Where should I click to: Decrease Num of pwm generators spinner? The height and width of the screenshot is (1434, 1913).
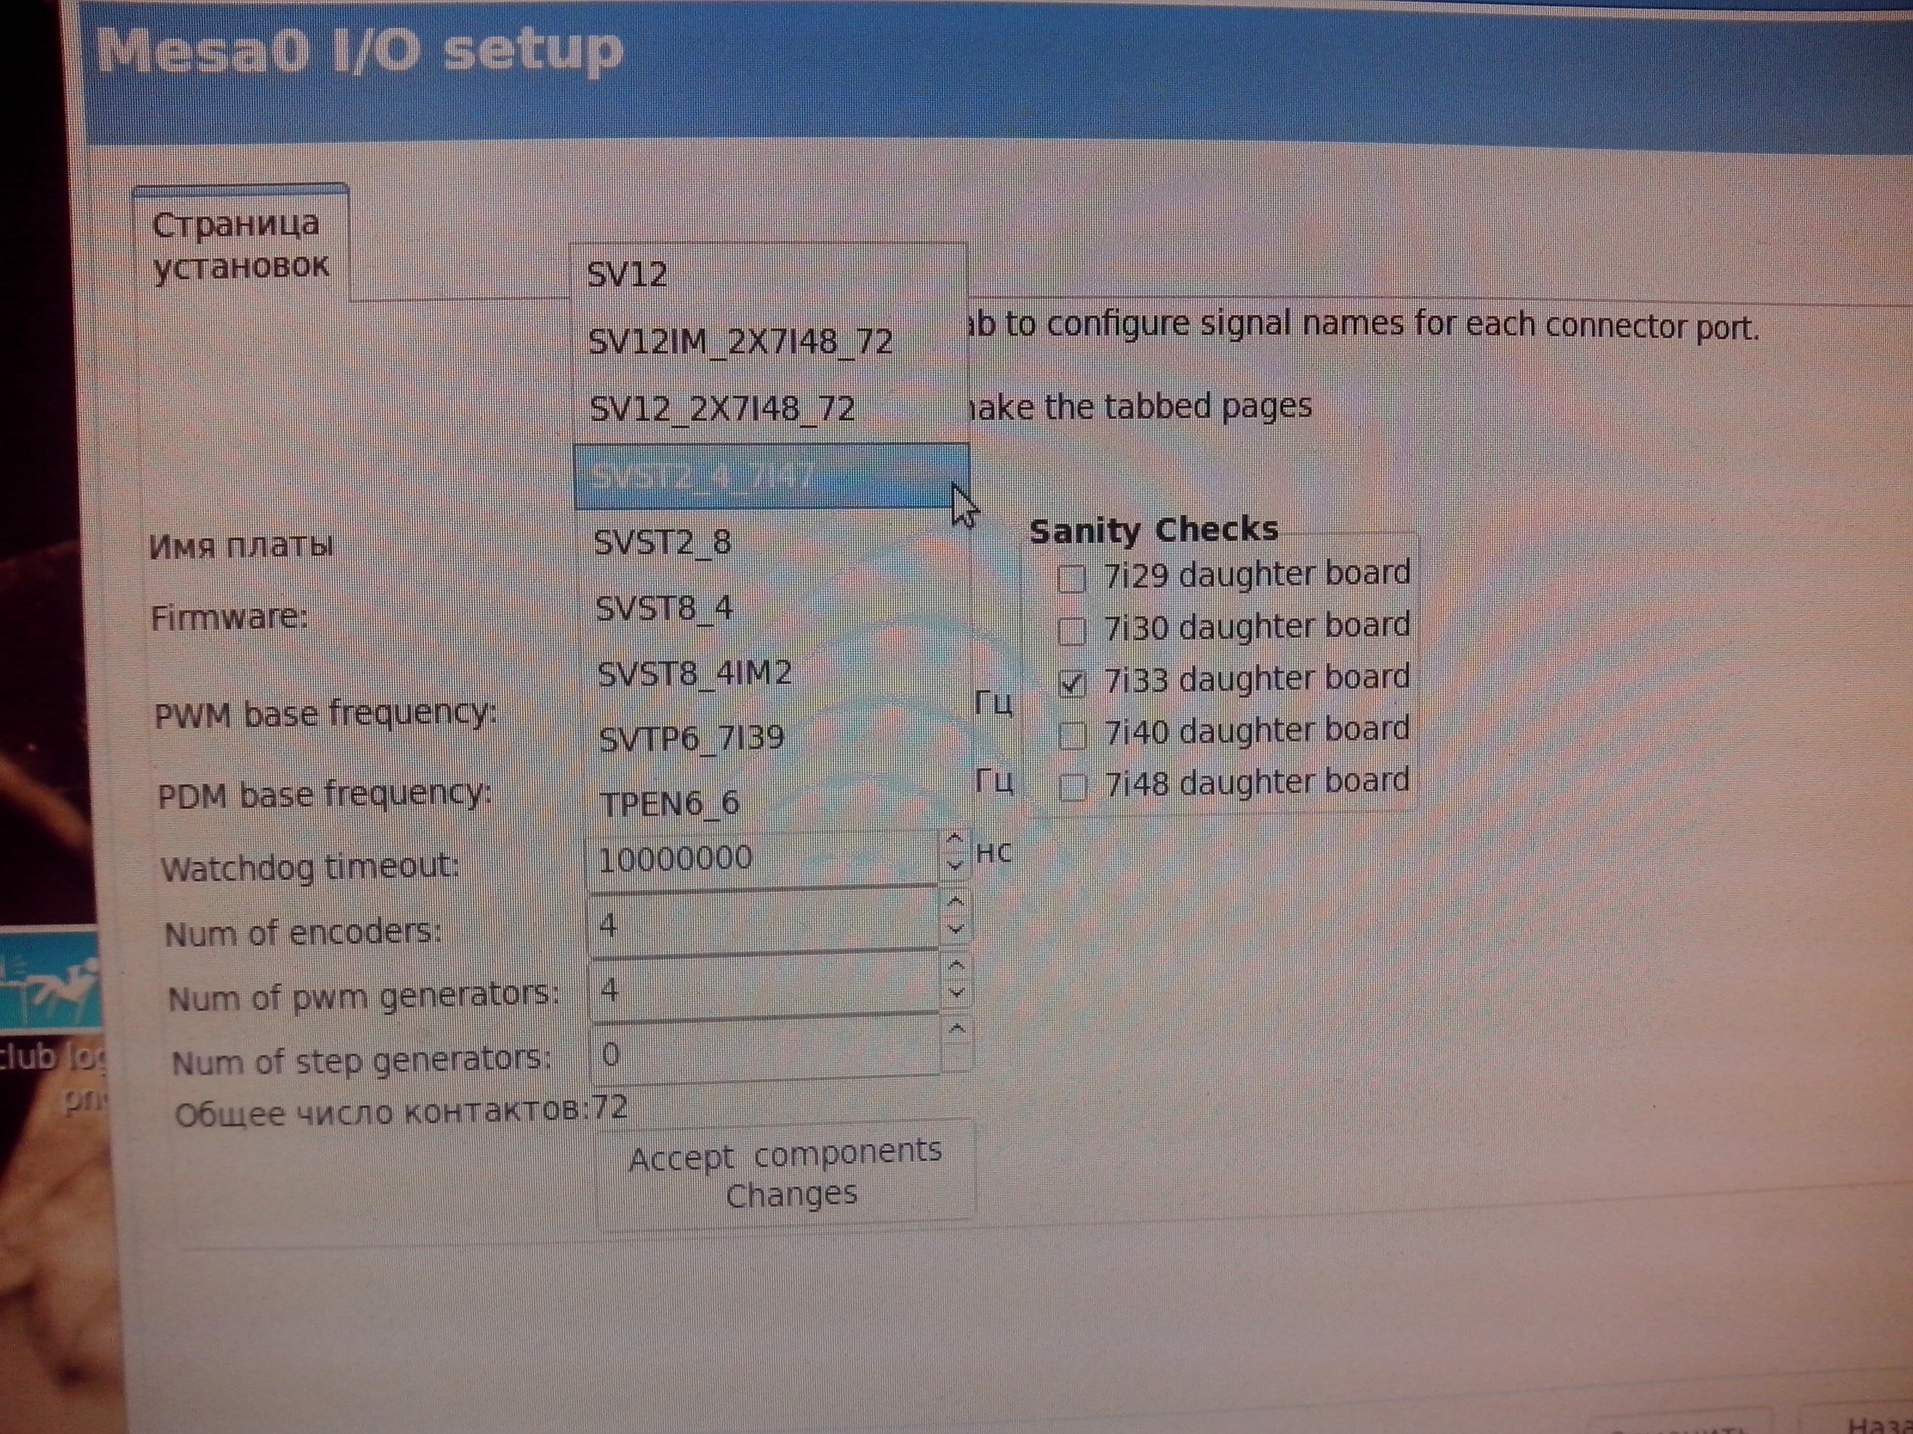click(956, 993)
